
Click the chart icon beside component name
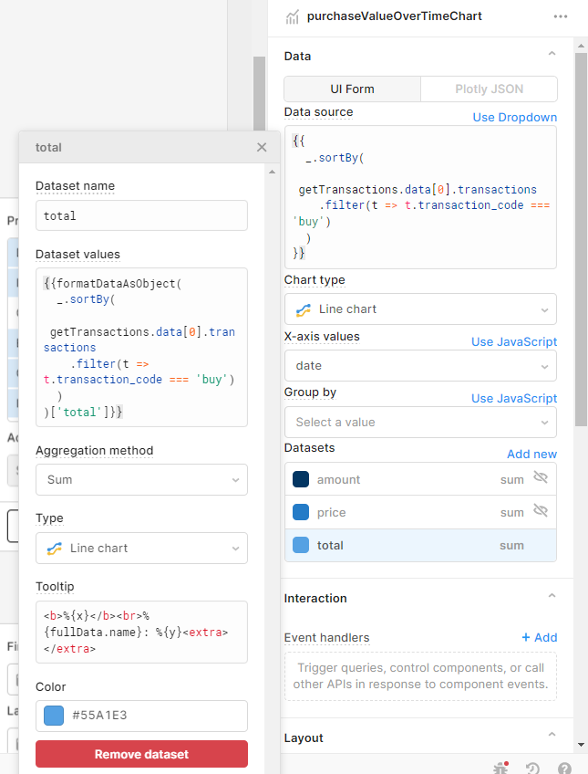tap(293, 16)
